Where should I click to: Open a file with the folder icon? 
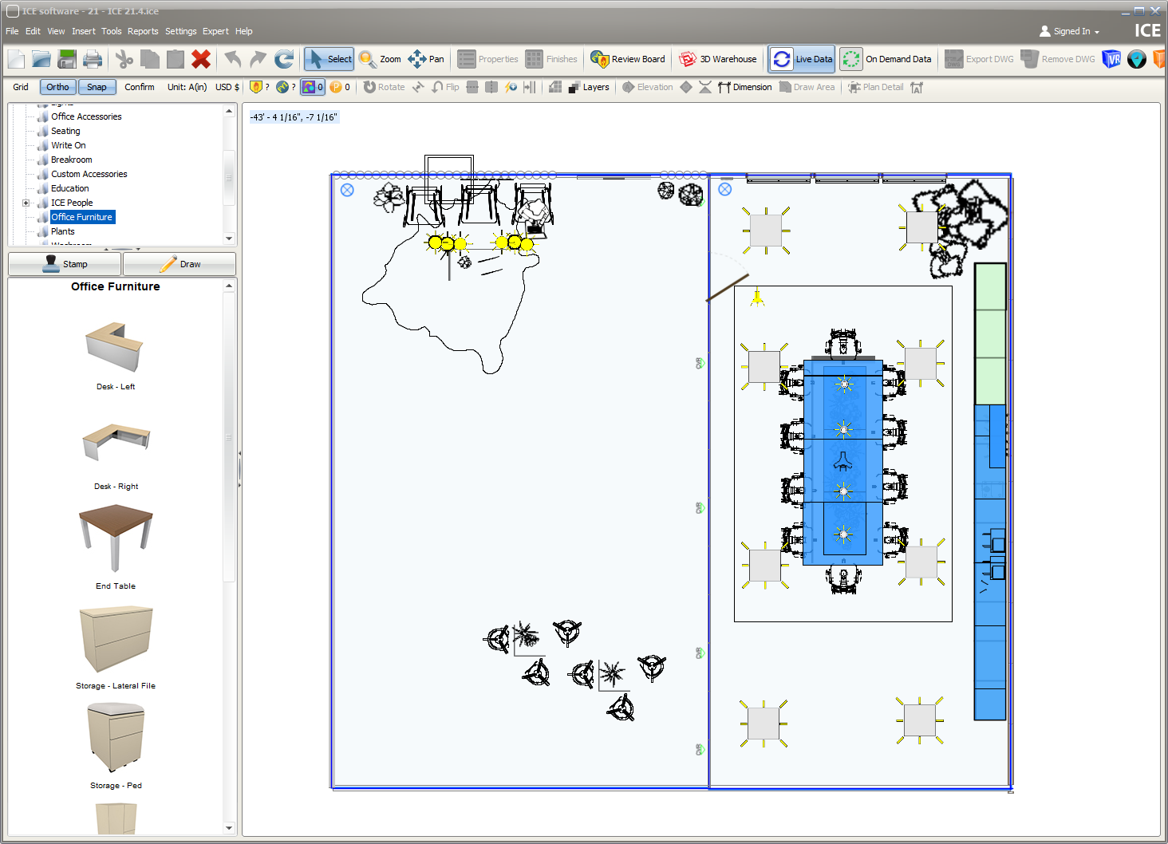pyautogui.click(x=41, y=59)
